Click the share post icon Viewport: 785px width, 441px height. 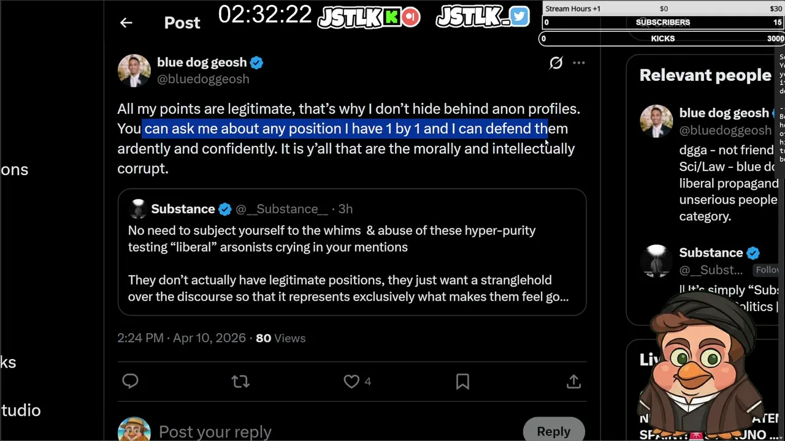[x=573, y=382]
